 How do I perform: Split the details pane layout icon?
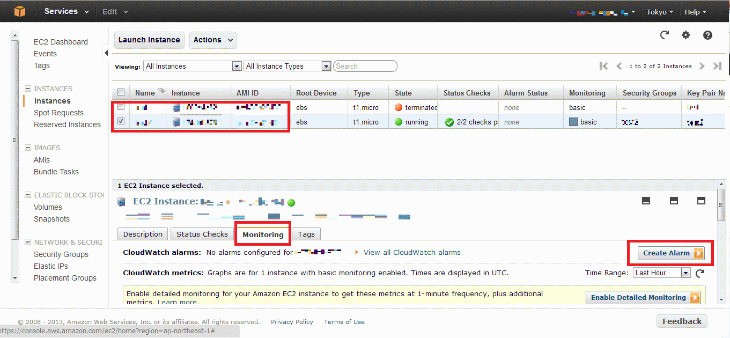click(x=674, y=201)
